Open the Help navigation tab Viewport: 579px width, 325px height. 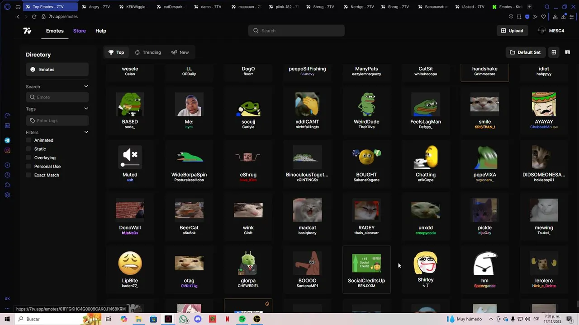click(x=101, y=31)
